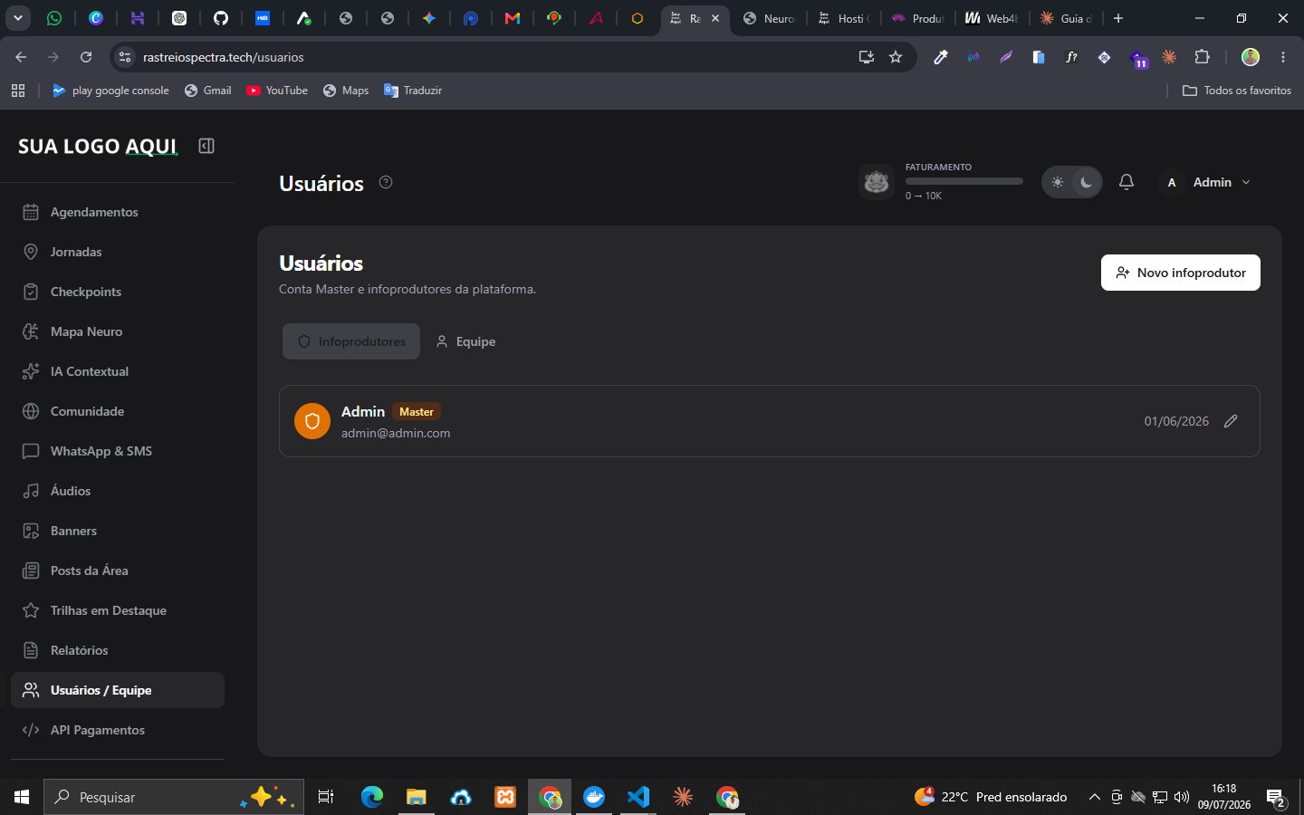Open Chrome extensions puzzle icon

[1202, 57]
